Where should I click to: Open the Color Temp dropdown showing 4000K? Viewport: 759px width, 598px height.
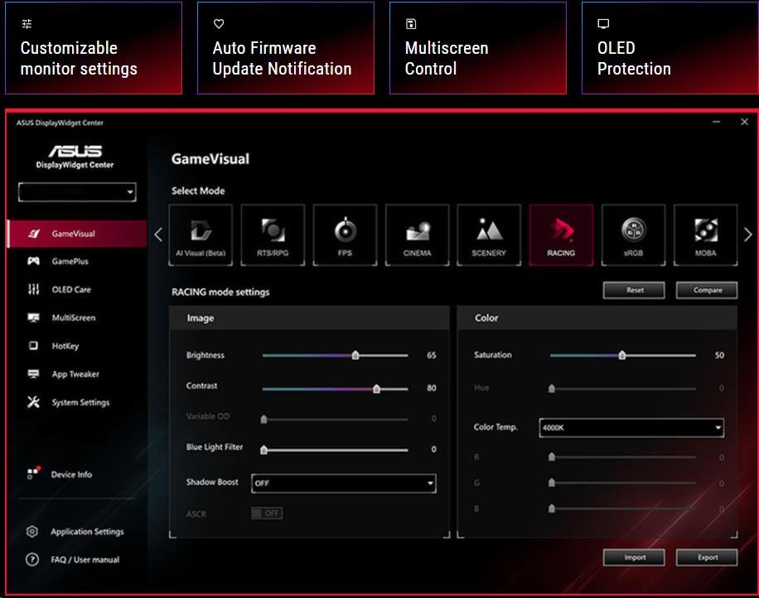[631, 427]
